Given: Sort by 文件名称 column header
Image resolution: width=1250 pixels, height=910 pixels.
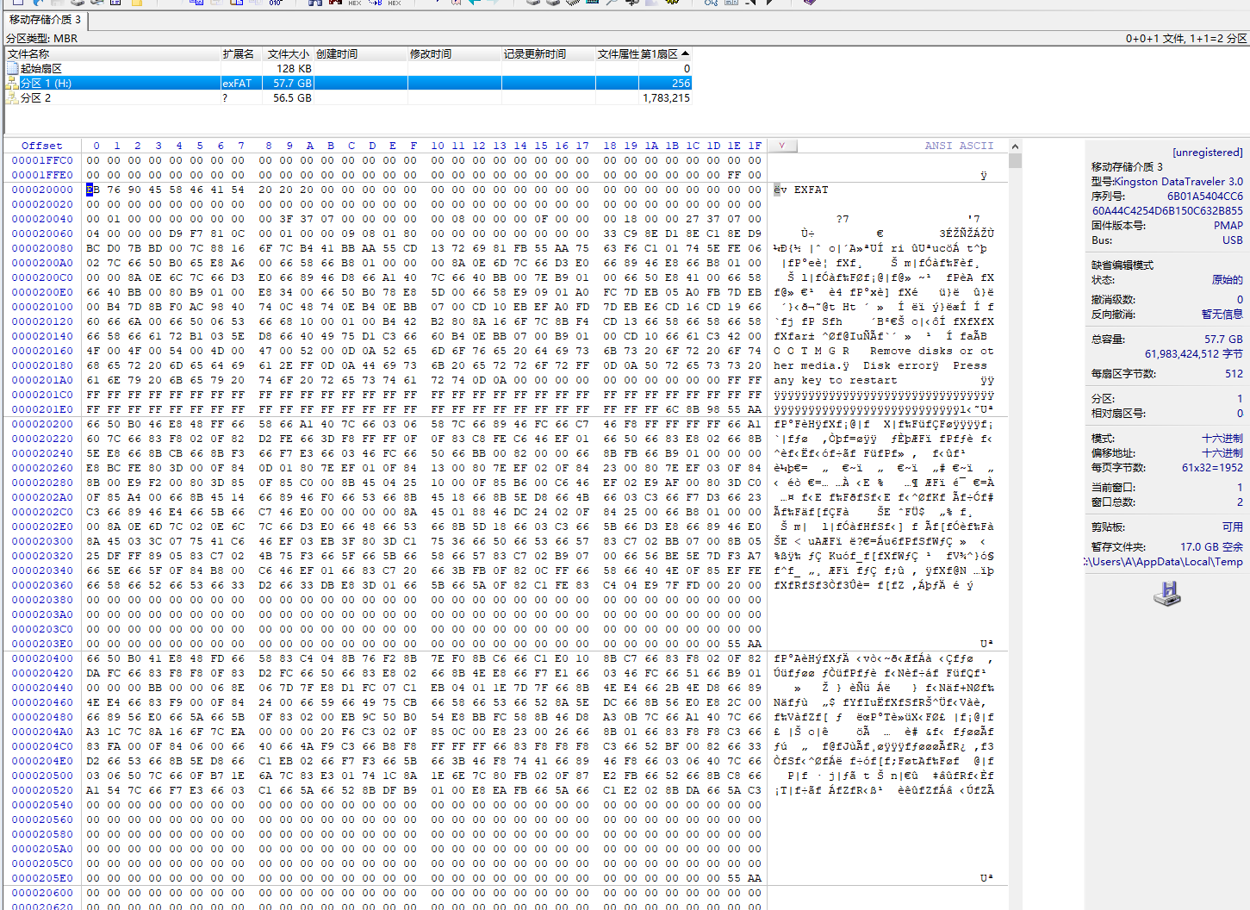Looking at the screenshot, I should pos(28,53).
